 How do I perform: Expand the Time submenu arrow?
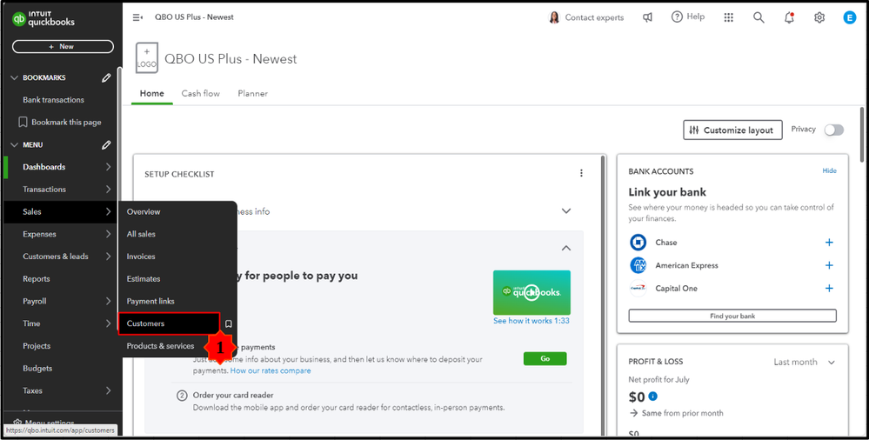point(108,323)
